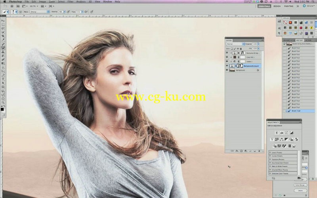Add a Color Balance adjustment
This screenshot has width=317, height=198.
click(x=282, y=139)
